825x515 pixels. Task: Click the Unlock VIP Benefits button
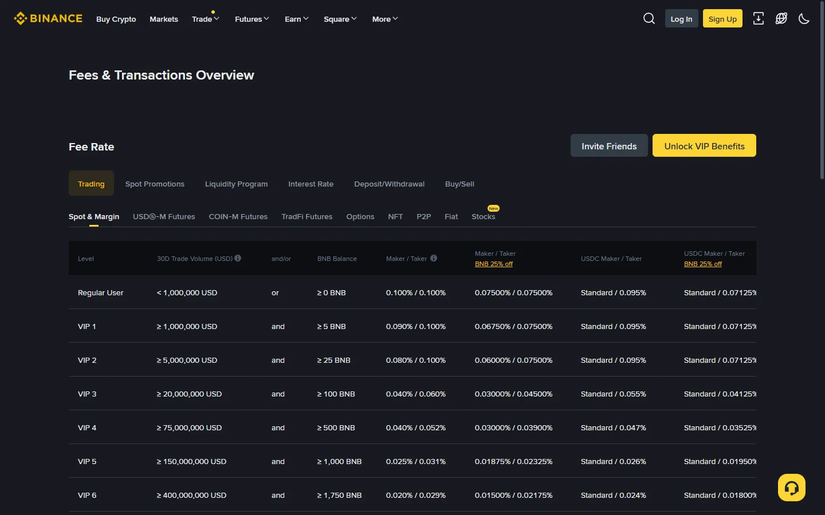coord(705,145)
